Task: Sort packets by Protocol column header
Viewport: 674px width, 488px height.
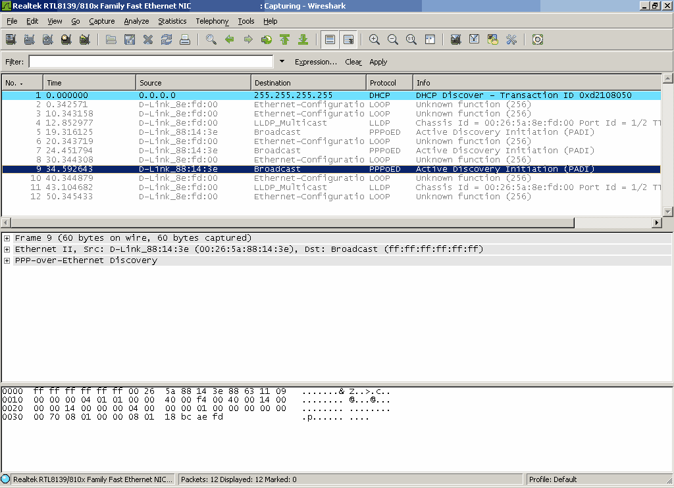Action: [x=390, y=82]
